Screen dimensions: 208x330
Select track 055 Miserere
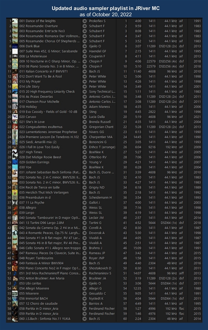coord(29,294)
